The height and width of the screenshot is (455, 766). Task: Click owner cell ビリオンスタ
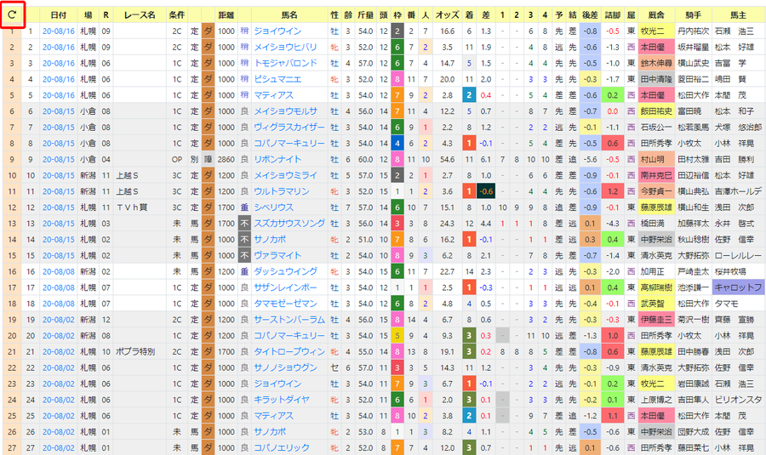click(x=738, y=400)
